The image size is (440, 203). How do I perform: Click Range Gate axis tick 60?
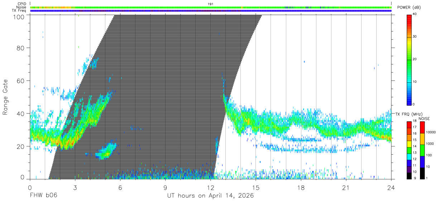pos(21,81)
